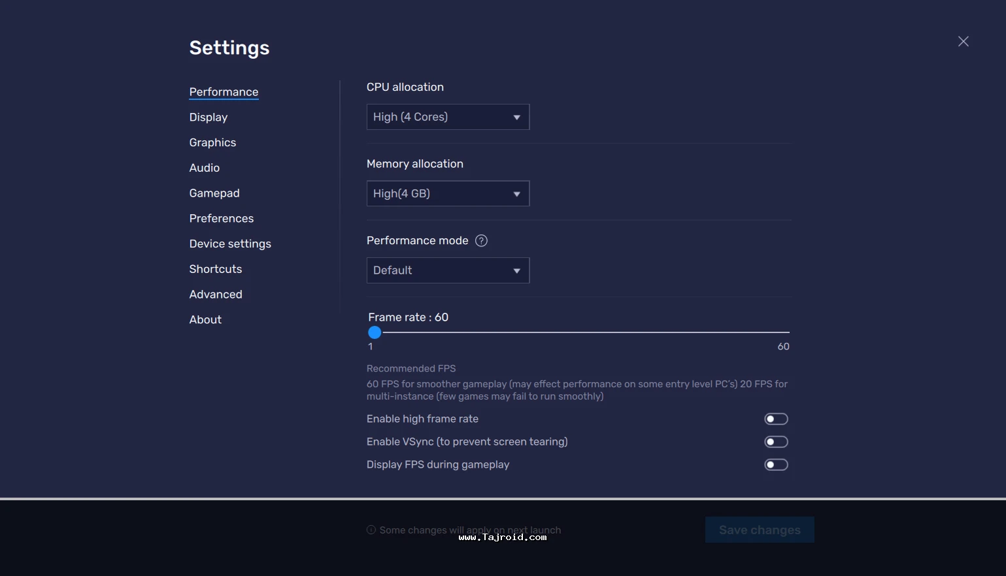The height and width of the screenshot is (576, 1006).
Task: Open the Preferences section
Action: click(222, 219)
